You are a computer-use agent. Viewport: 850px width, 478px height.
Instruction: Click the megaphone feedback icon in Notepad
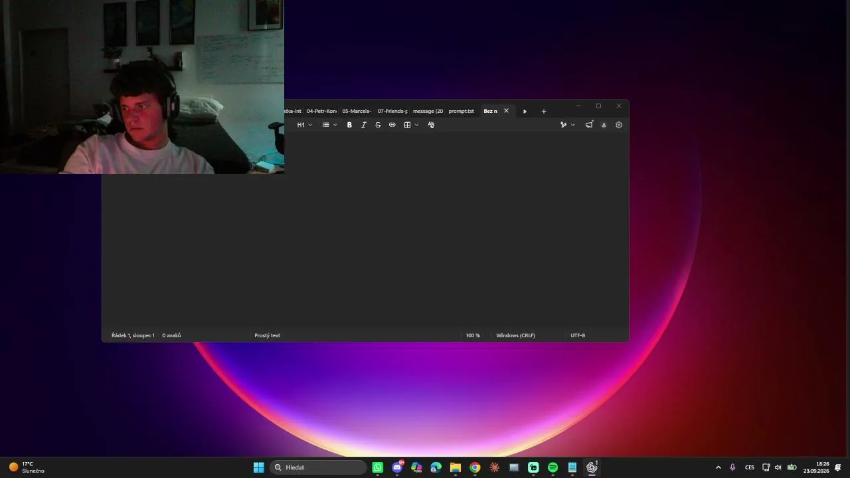click(589, 125)
